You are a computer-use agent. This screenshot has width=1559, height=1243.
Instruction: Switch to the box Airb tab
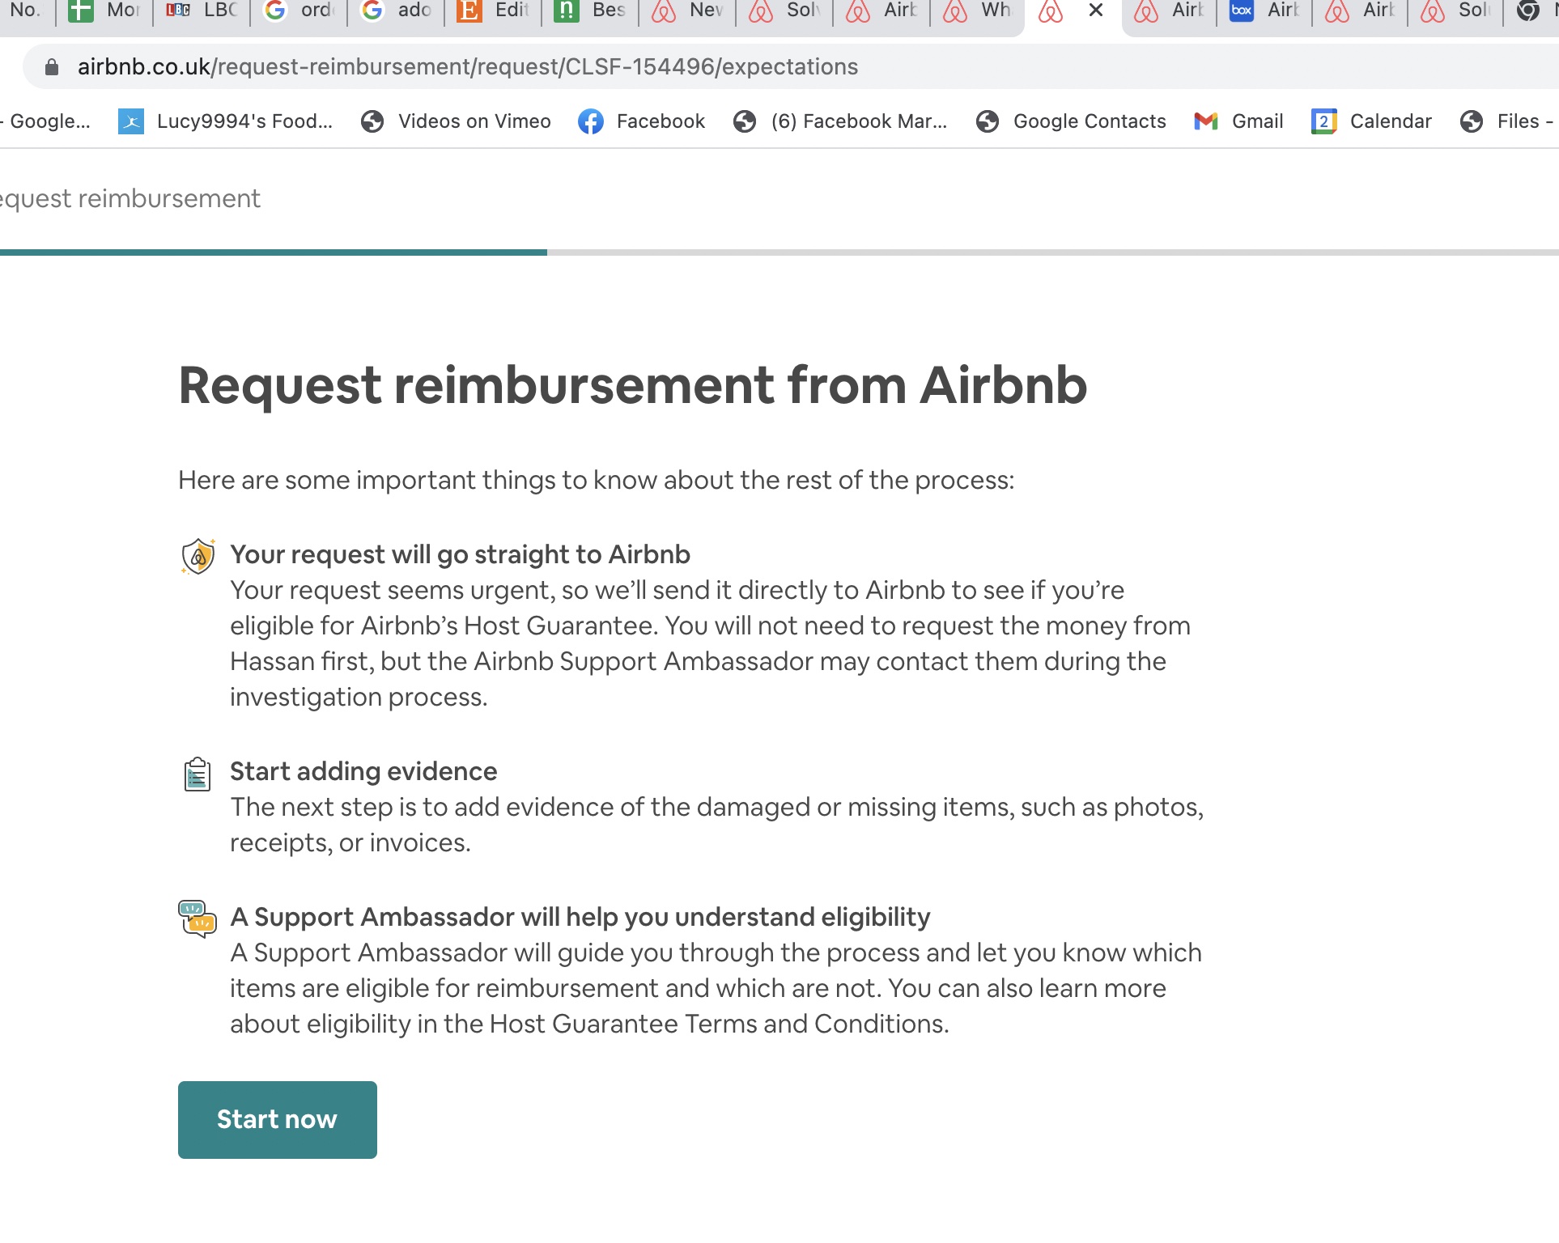click(x=1264, y=11)
